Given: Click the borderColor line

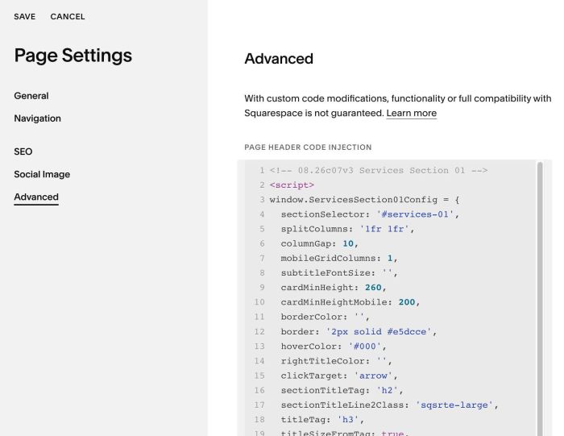Looking at the screenshot, I should click(326, 317).
